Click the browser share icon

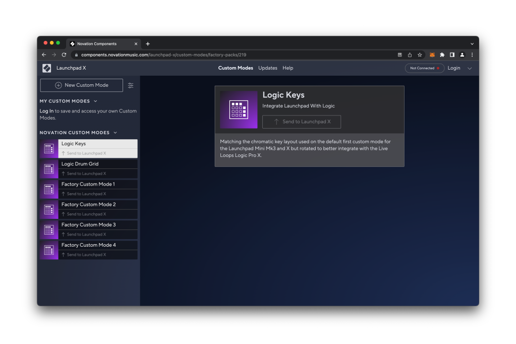[410, 55]
